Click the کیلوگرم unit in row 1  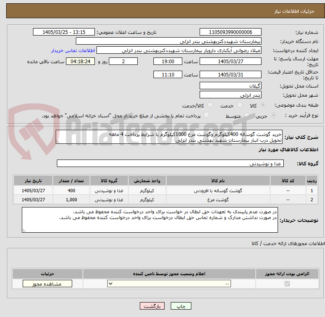coord(147,191)
